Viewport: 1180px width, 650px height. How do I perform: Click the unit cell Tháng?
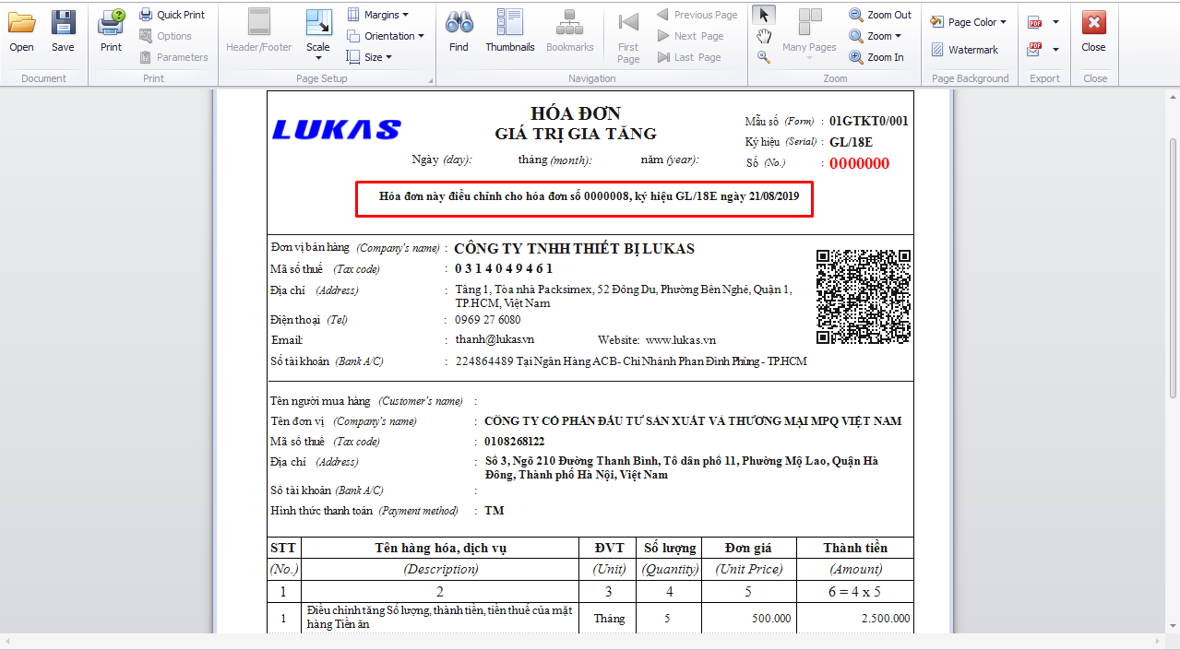[x=608, y=619]
